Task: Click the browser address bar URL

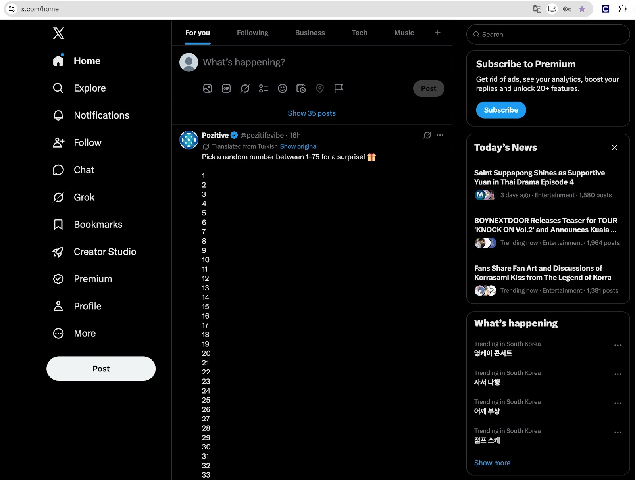Action: [40, 9]
